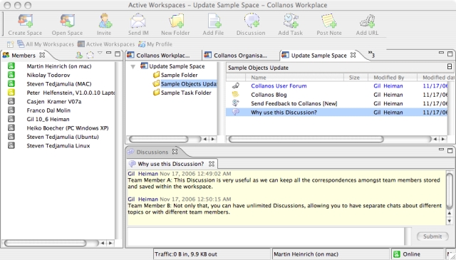Viewport: 456px width, 260px height.
Task: Select member Steven Tedjamulia Linux
Action: click(x=58, y=146)
